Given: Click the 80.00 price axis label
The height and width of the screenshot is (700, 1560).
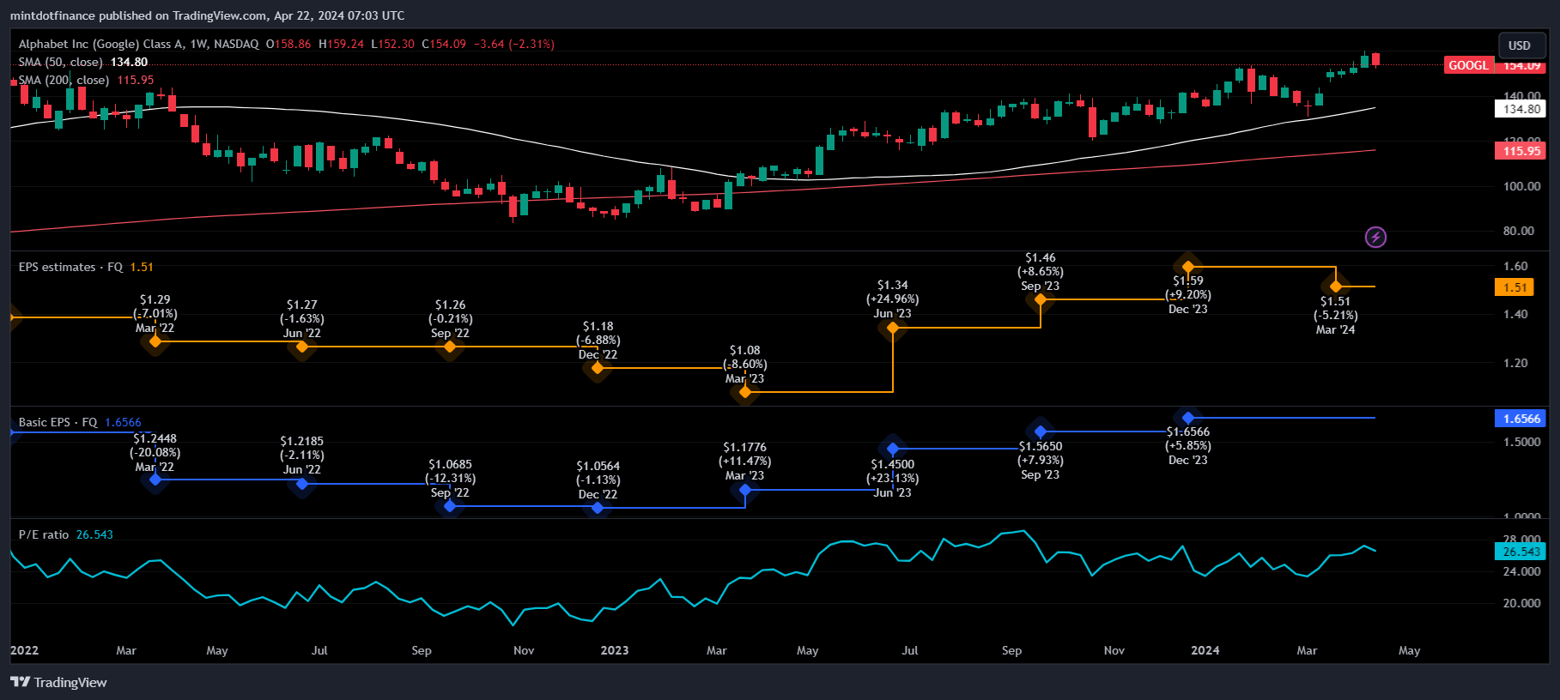Looking at the screenshot, I should tap(1519, 231).
